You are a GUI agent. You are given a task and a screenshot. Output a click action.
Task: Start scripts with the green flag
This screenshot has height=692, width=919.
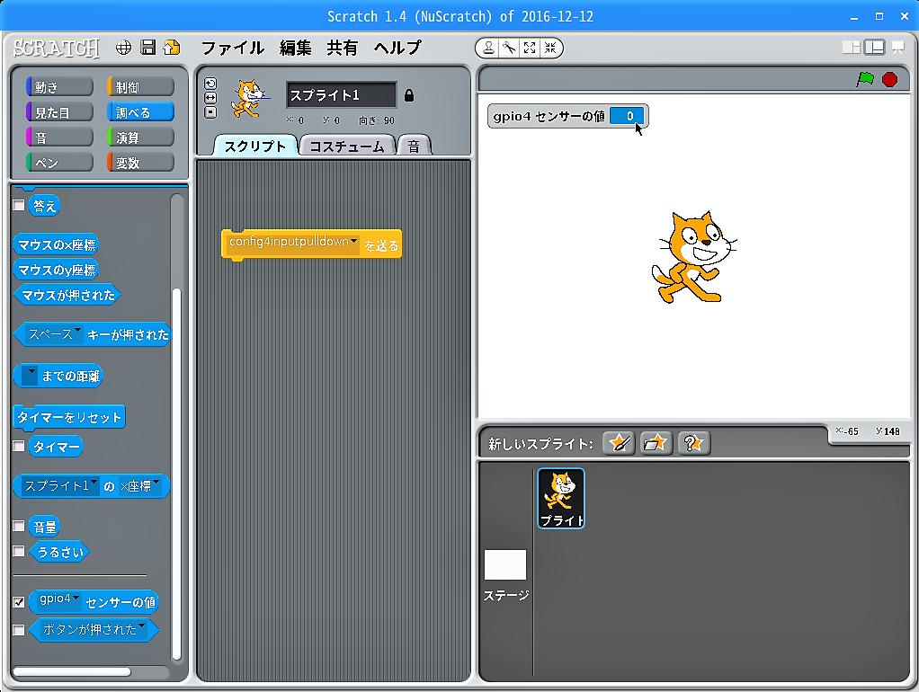(865, 79)
